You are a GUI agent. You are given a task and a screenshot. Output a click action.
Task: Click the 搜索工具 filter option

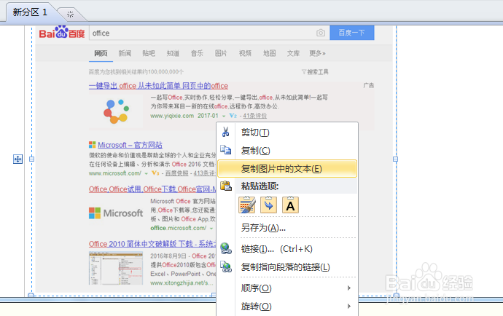point(315,72)
